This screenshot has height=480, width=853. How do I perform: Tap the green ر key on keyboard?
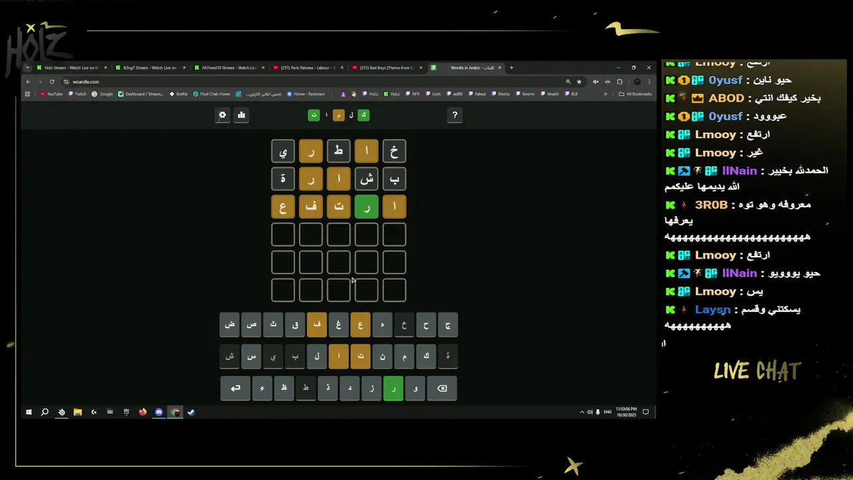(x=393, y=388)
